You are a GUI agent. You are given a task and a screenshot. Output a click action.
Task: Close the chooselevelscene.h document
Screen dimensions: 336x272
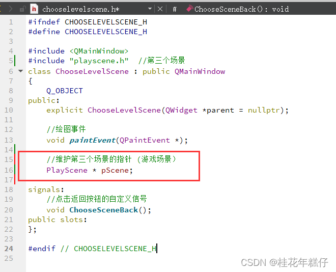coord(160,9)
